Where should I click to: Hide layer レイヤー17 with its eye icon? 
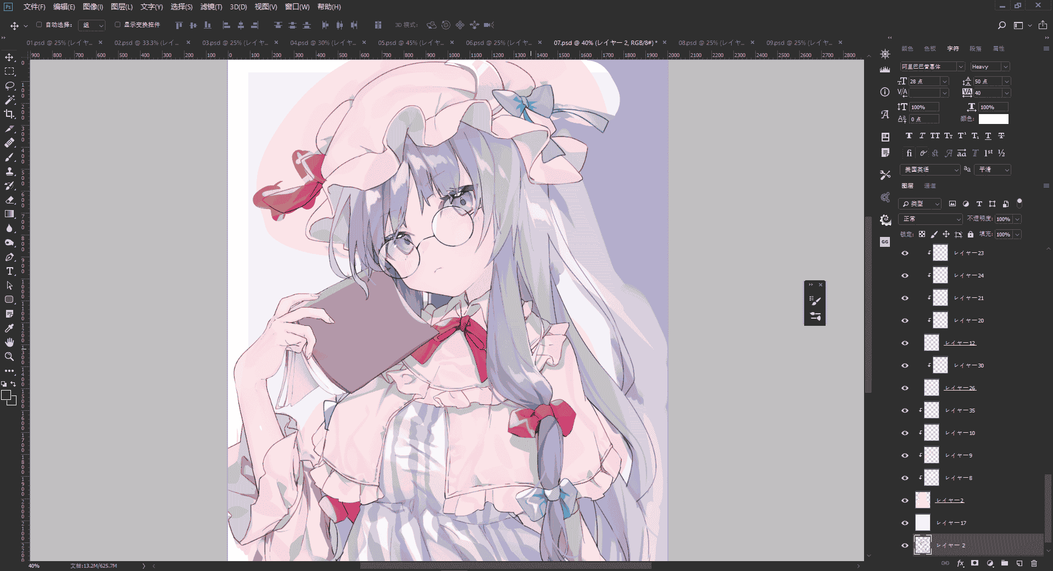tap(905, 523)
